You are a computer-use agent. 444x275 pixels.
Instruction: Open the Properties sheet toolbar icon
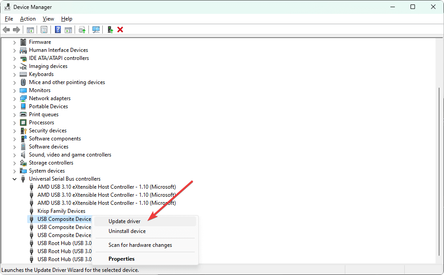pyautogui.click(x=44, y=30)
